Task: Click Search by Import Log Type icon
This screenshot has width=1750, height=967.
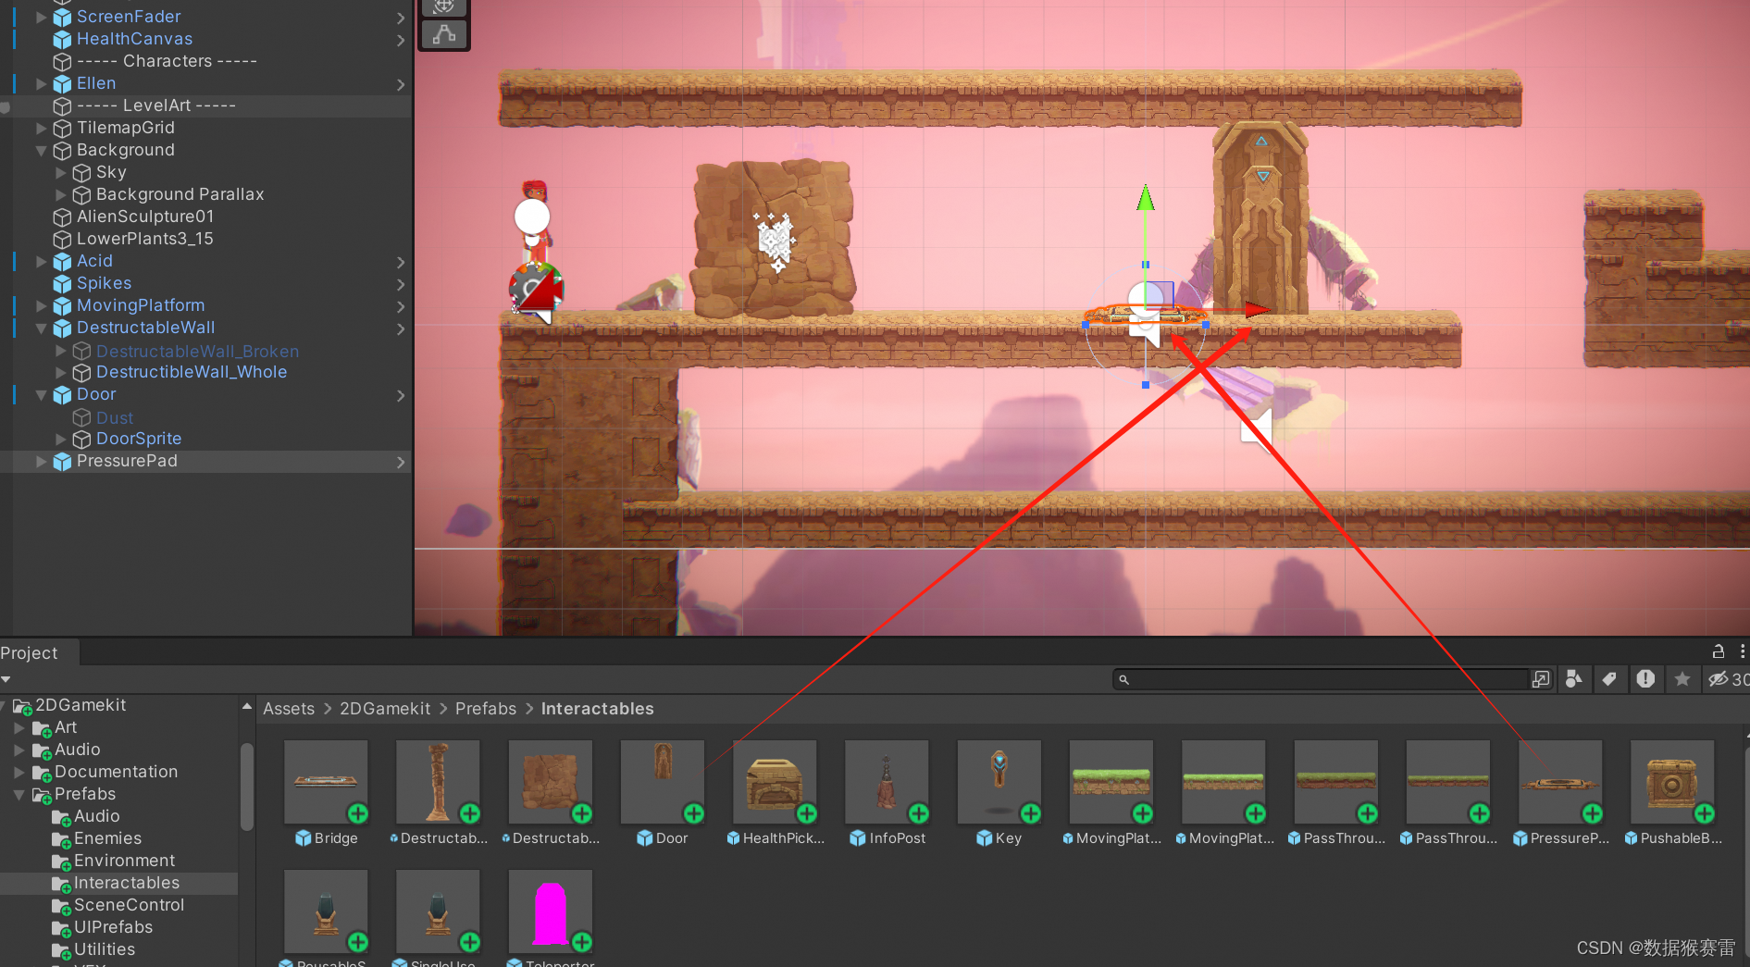Action: (1645, 679)
